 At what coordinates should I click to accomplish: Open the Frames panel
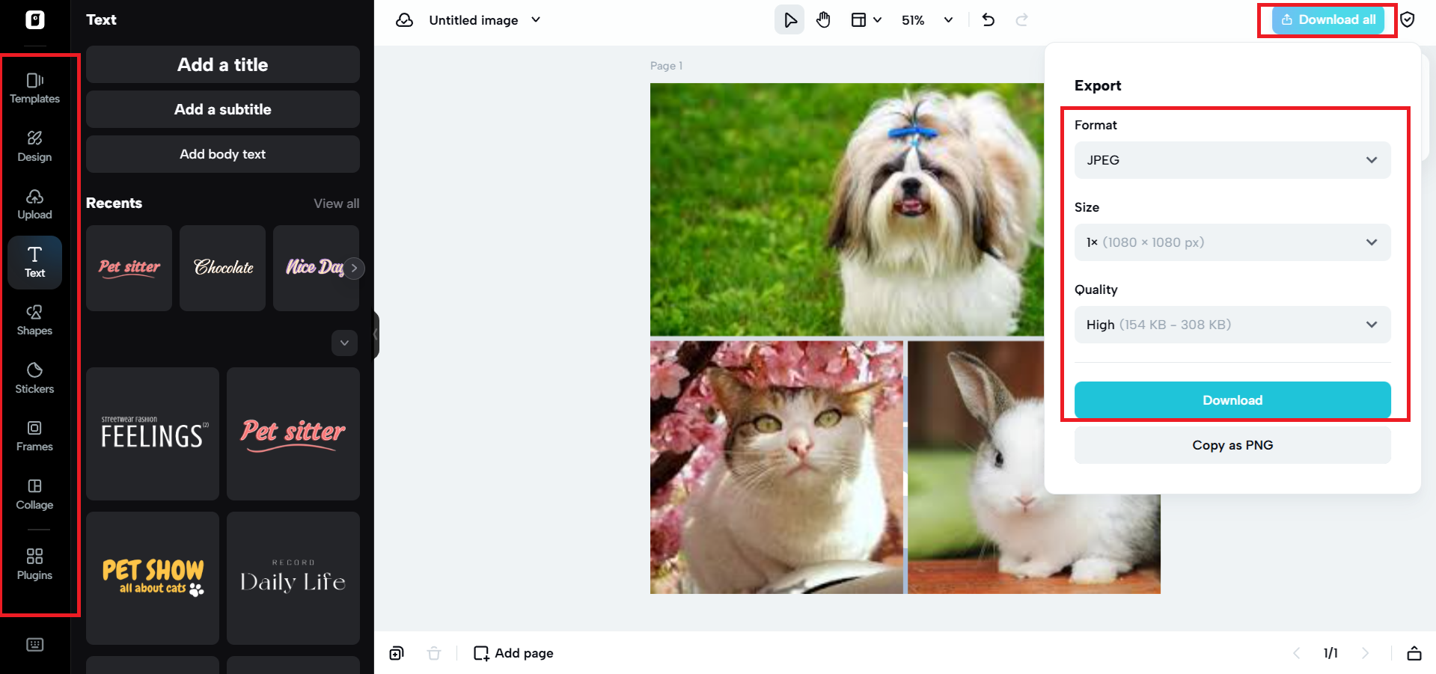pyautogui.click(x=34, y=436)
